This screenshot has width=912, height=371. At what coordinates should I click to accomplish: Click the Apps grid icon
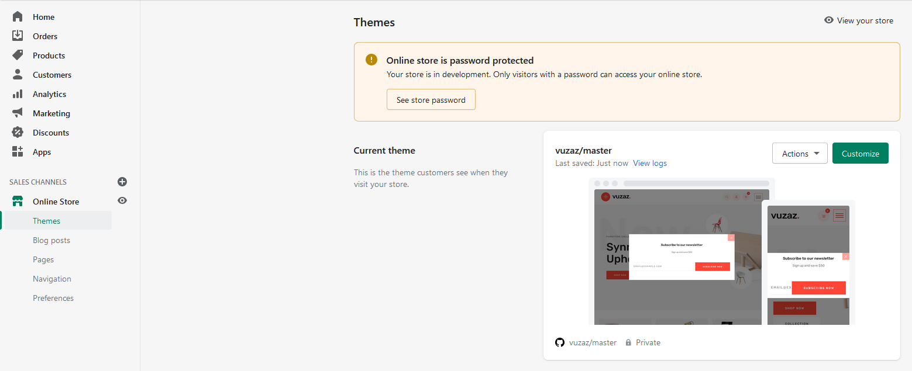tap(18, 152)
